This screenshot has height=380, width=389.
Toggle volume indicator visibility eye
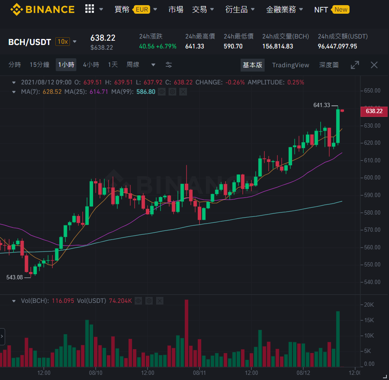138,301
